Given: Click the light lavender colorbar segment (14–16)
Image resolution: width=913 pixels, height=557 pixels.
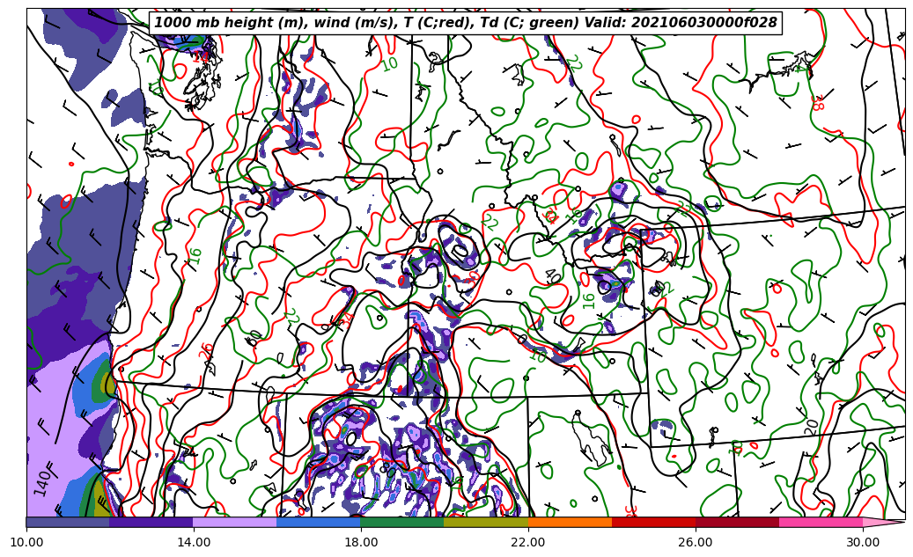Looking at the screenshot, I should [x=235, y=522].
